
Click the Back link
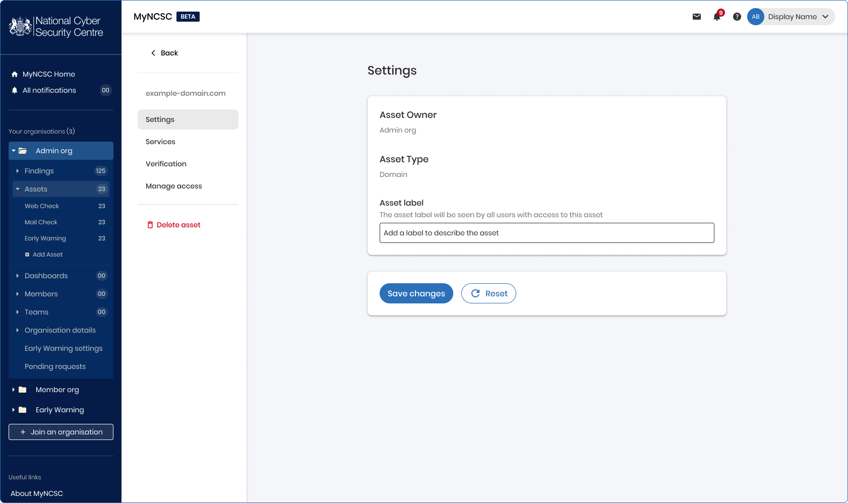point(164,53)
